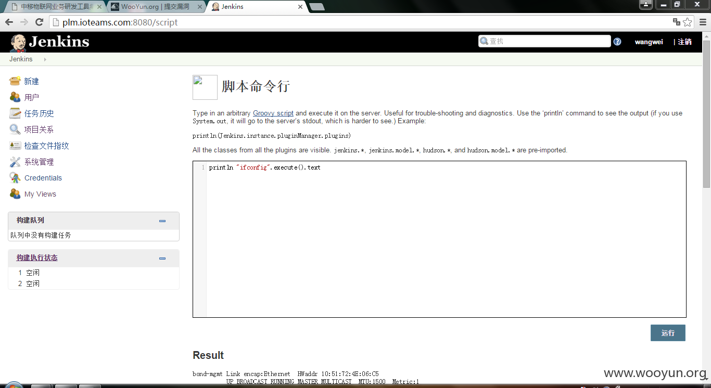
Task: Collapse the 构建队列 panel
Action: [x=162, y=221]
